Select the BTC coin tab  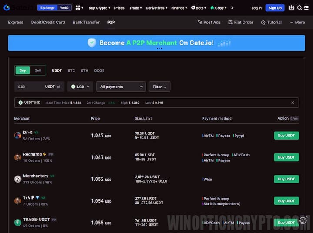71,70
